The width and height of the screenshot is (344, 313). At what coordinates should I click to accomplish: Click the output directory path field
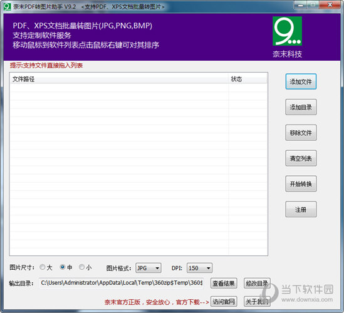coord(122,283)
